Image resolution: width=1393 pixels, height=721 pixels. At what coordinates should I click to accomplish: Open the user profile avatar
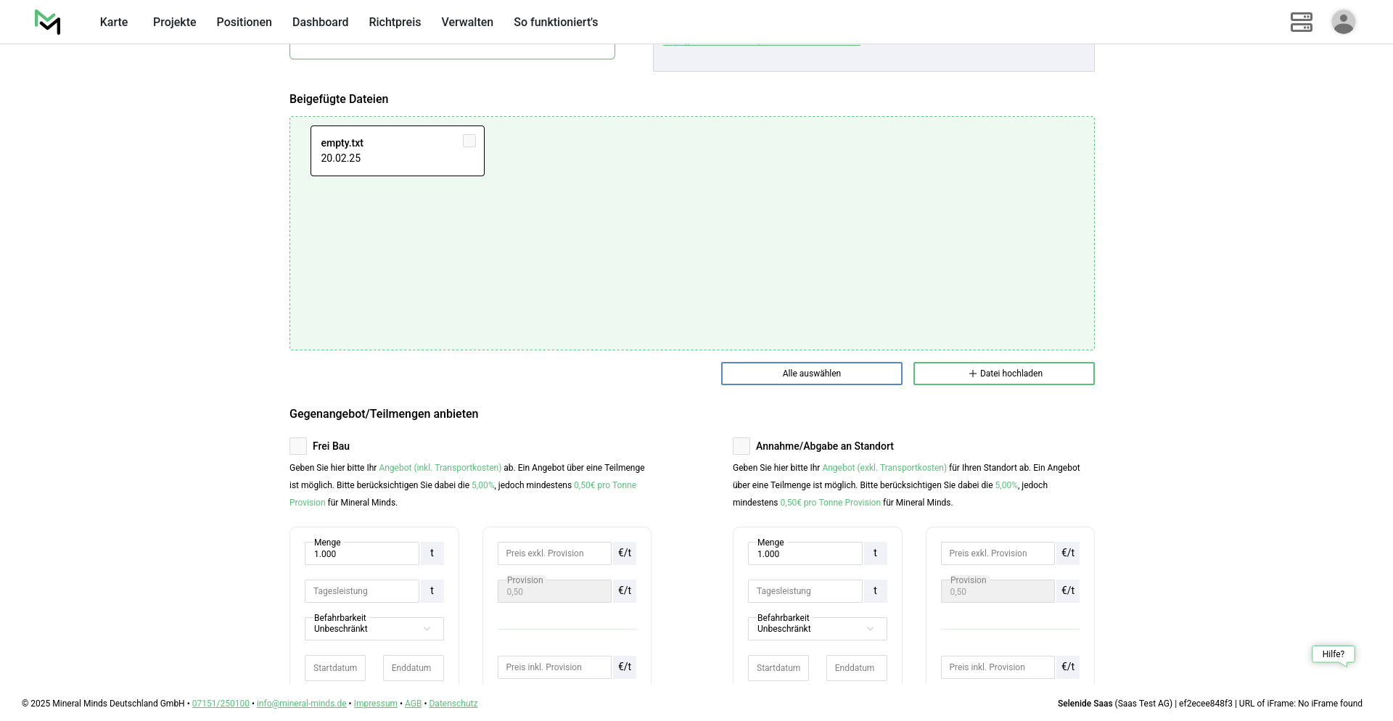[x=1343, y=22]
